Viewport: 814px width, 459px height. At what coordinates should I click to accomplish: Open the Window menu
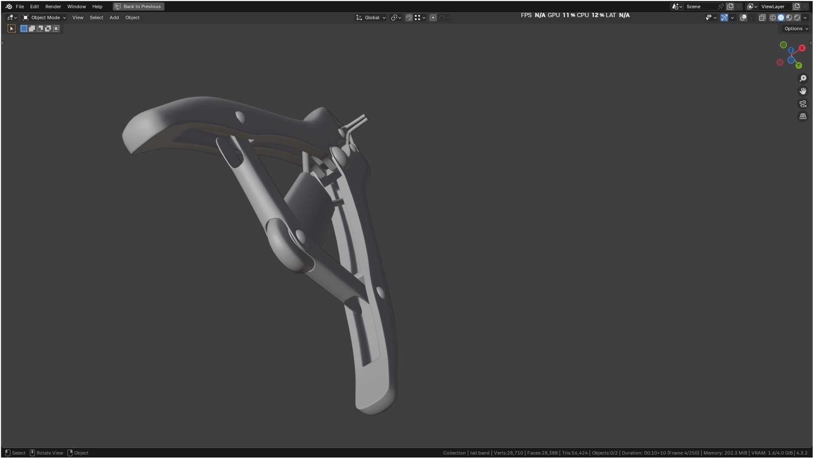(77, 6)
